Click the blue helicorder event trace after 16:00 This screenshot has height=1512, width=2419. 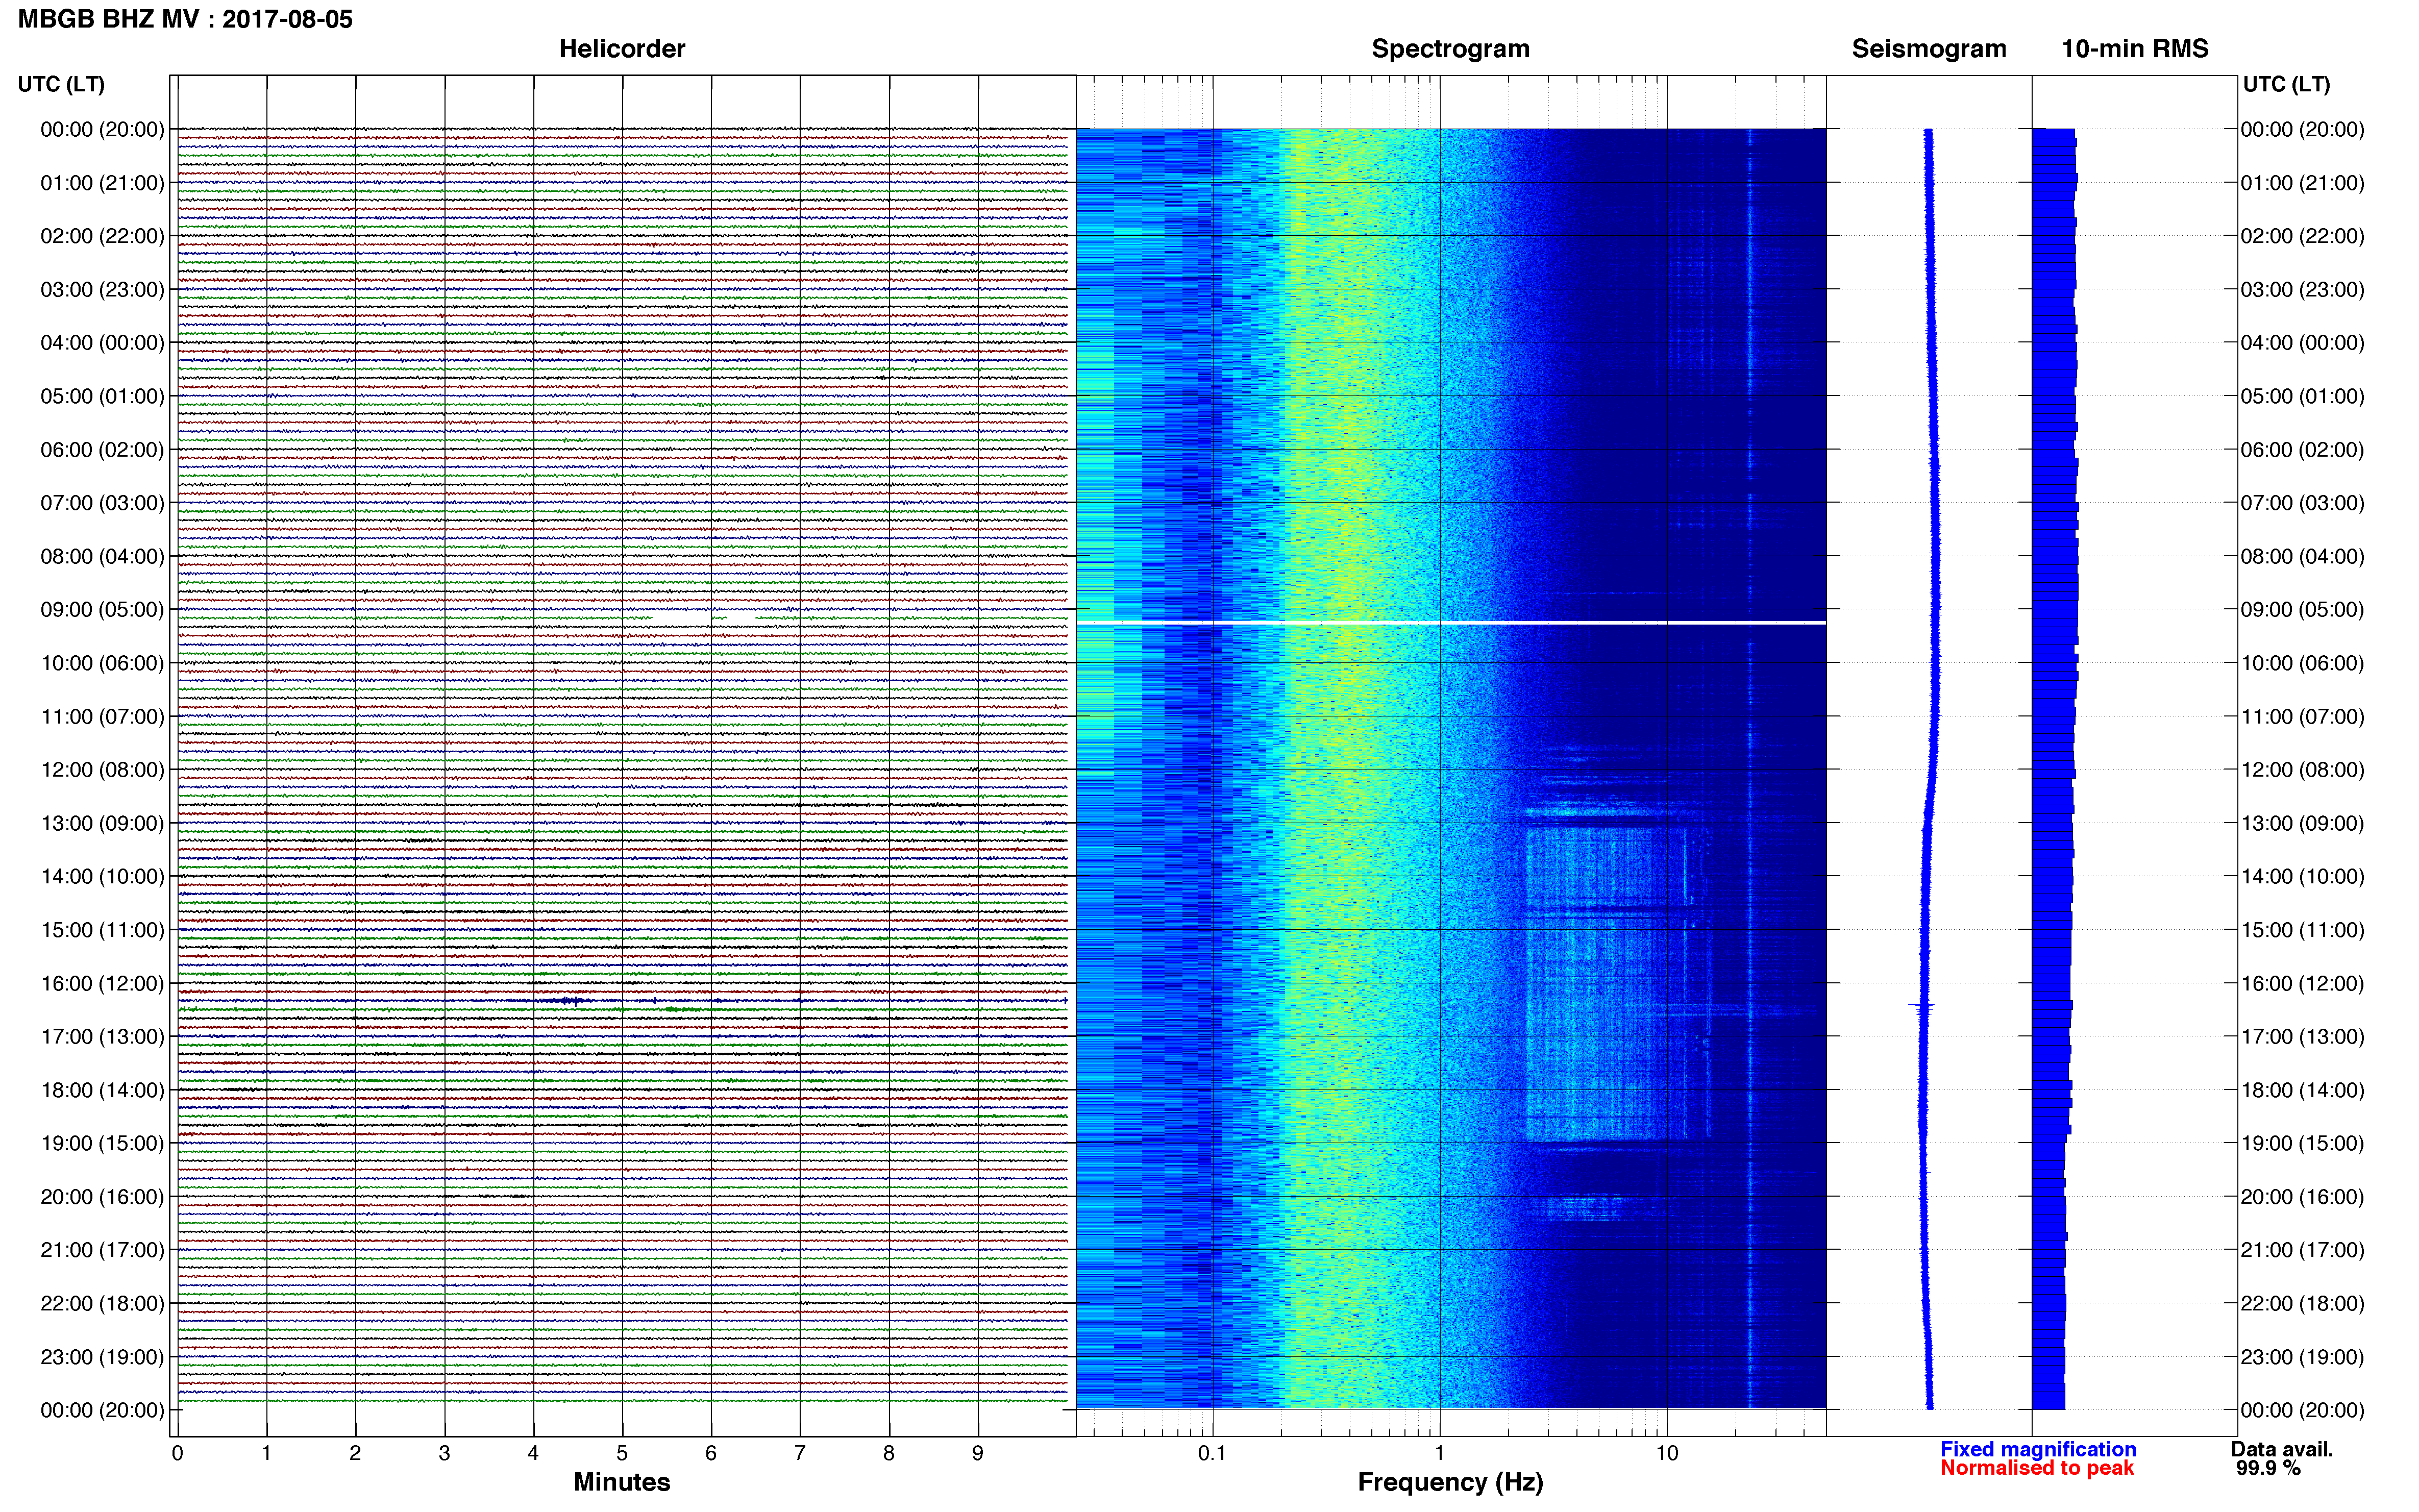[x=622, y=1000]
